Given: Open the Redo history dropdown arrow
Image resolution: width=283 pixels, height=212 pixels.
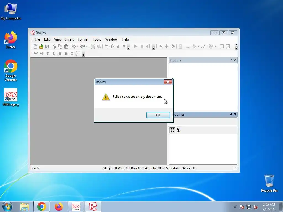Looking at the screenshot, I should 87,46.
